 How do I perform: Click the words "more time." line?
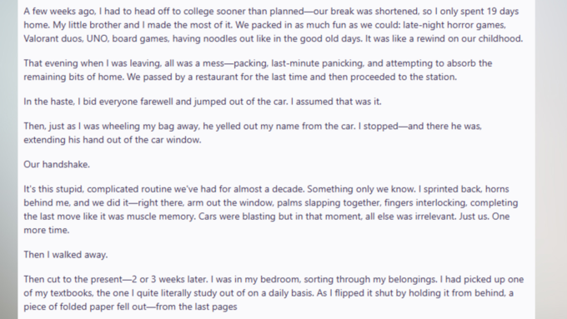tap(47, 230)
